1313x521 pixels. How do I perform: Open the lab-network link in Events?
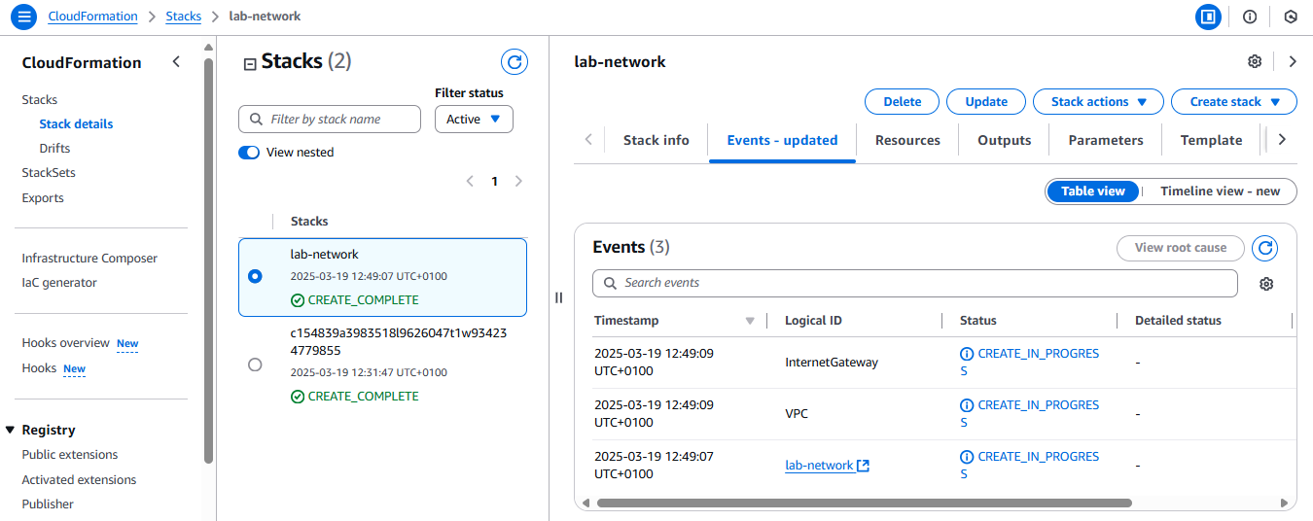coord(819,466)
